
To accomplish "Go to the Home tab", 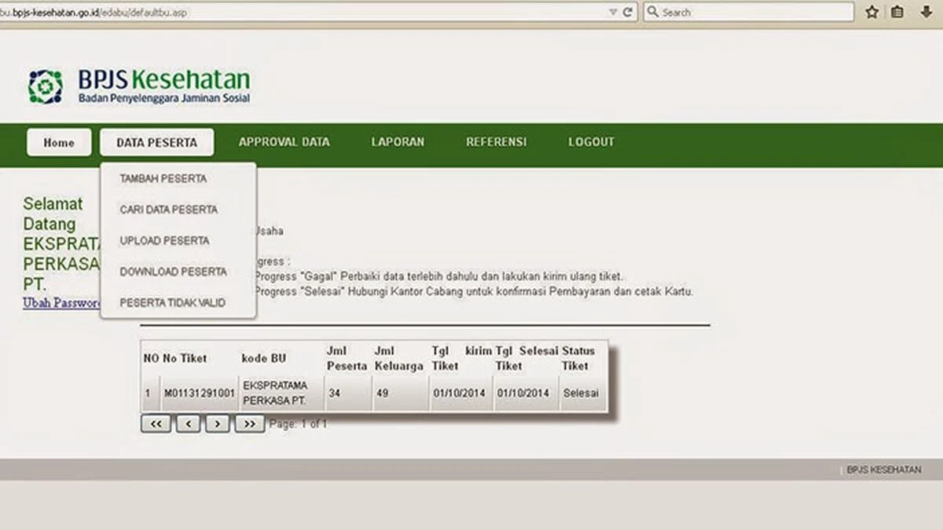I will 59,142.
